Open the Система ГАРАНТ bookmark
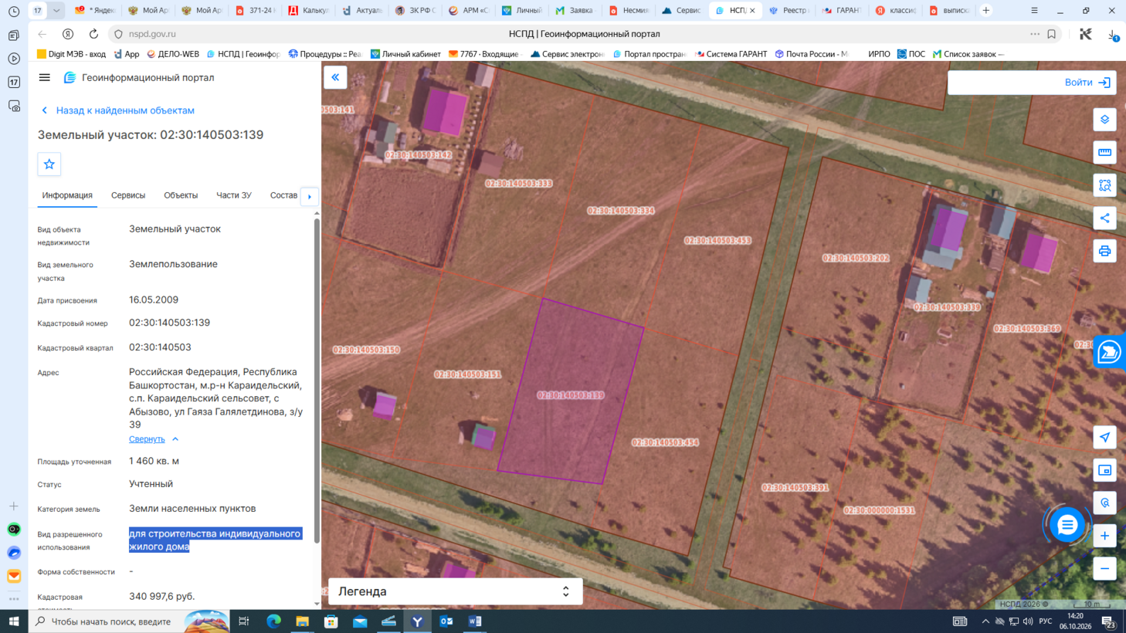This screenshot has height=633, width=1126. click(731, 54)
